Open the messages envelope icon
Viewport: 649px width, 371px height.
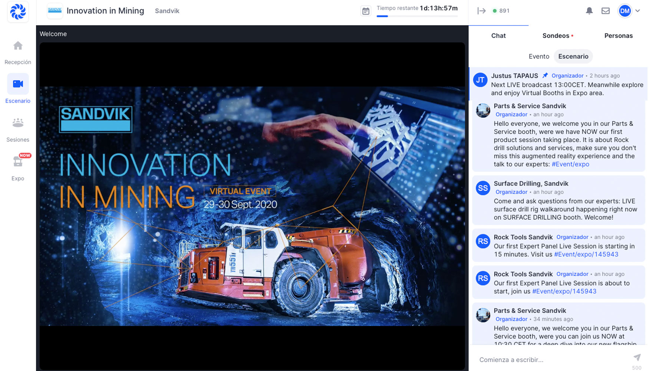point(605,11)
